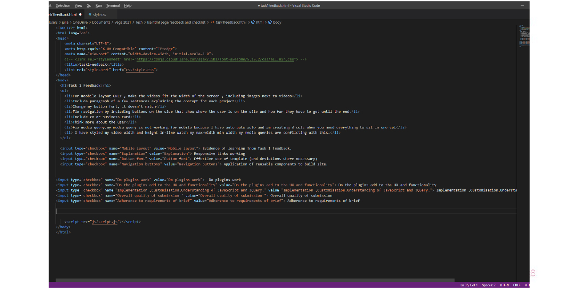
Task: Click the HTML file icon in the breadcrumb
Action: 212,22
